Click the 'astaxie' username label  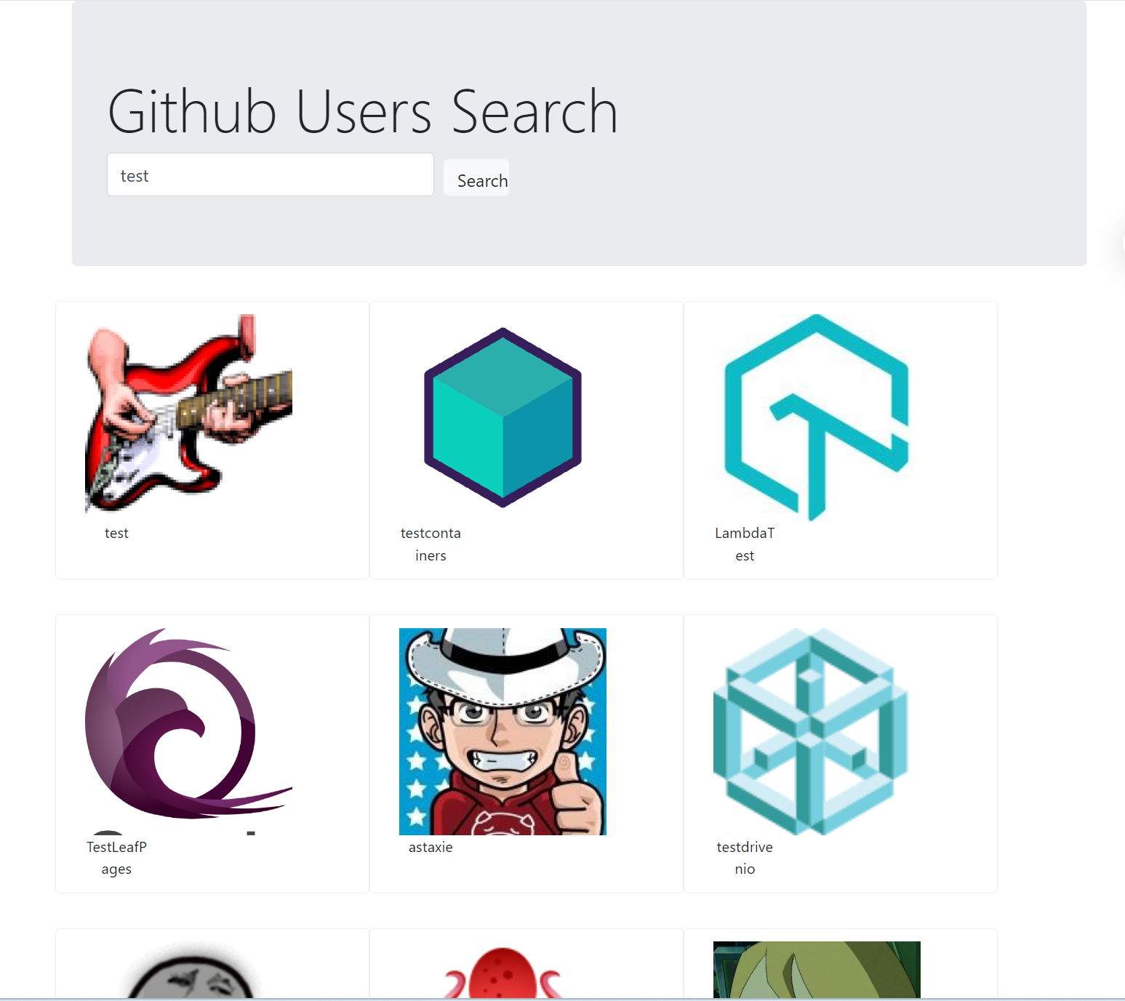point(431,847)
